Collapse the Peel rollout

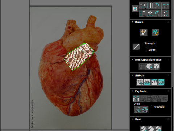tap(133, 119)
